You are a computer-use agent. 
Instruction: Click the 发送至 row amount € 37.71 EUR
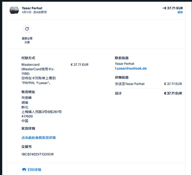pos(173,84)
